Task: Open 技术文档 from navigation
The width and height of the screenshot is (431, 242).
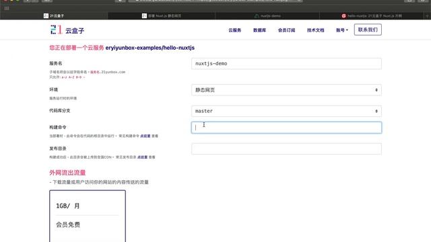Action: point(316,30)
